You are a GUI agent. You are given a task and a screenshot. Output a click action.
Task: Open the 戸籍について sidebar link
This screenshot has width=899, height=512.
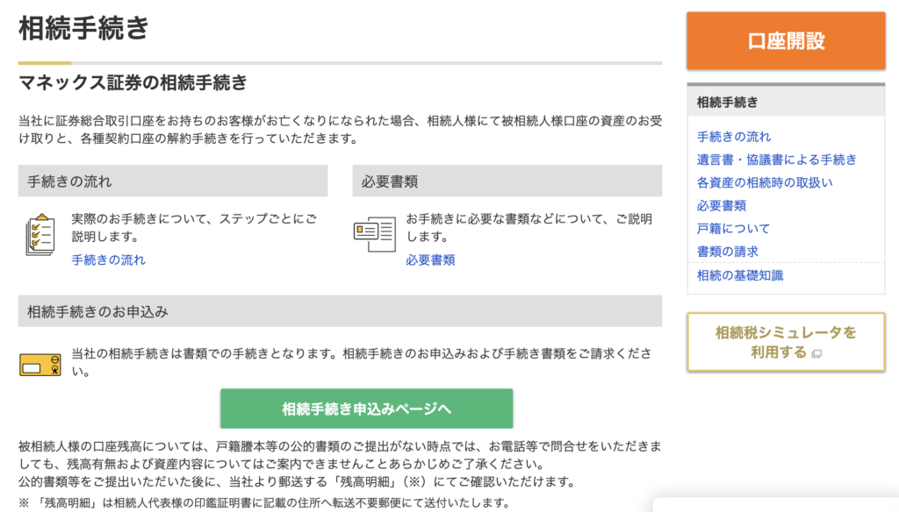click(x=733, y=228)
